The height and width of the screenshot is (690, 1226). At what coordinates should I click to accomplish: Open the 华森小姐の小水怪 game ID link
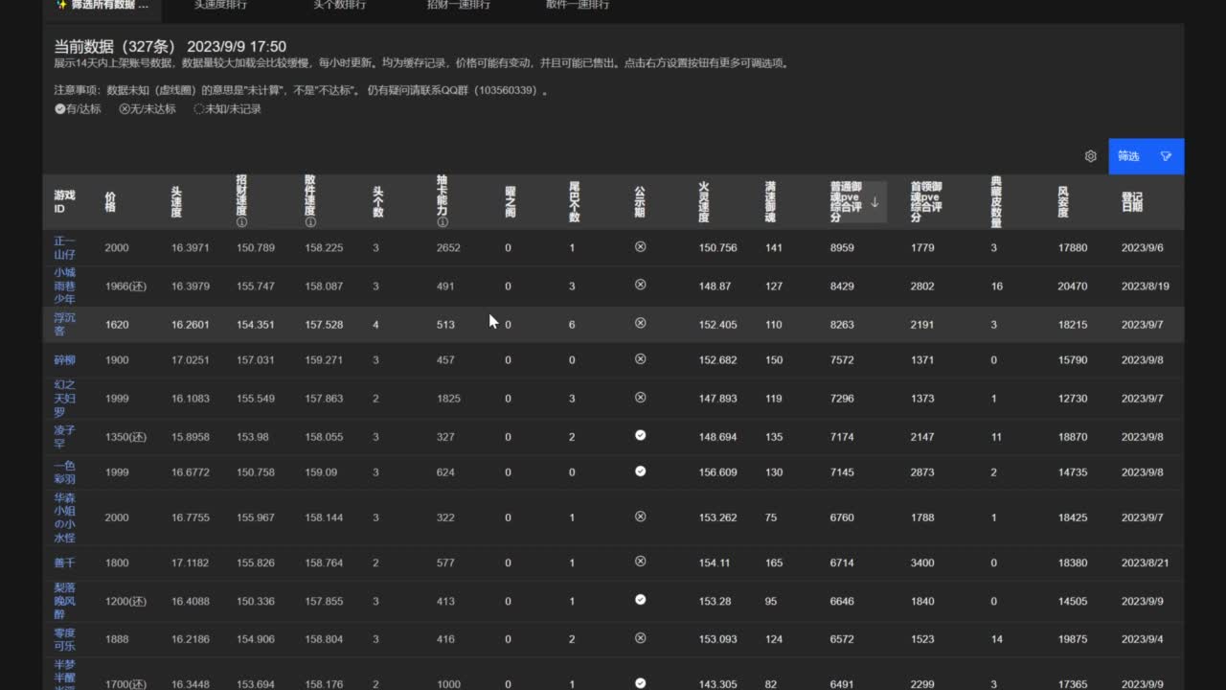click(x=64, y=517)
